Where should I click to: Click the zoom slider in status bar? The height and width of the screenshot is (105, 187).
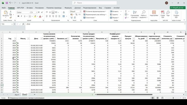tap(173, 98)
